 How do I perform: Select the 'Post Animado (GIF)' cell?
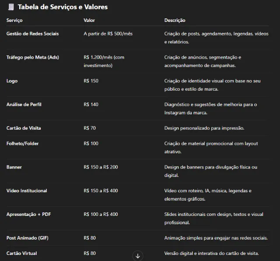27,238
